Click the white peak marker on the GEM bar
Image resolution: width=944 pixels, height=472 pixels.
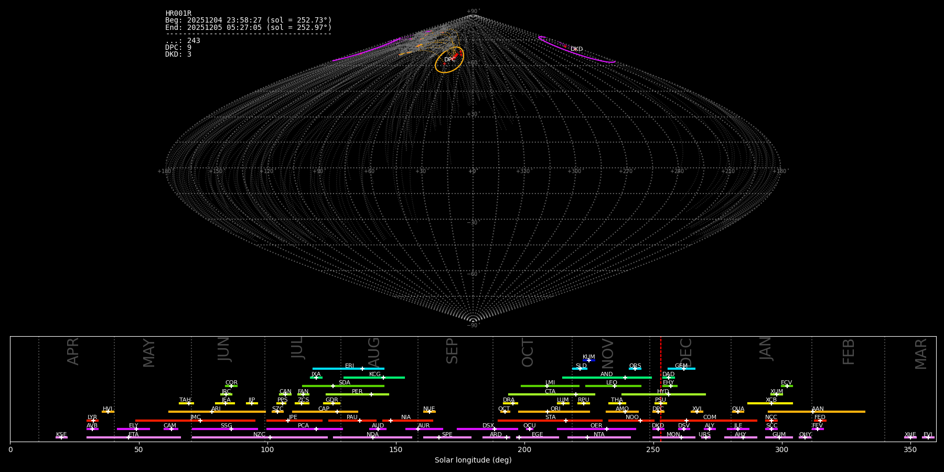click(x=683, y=369)
